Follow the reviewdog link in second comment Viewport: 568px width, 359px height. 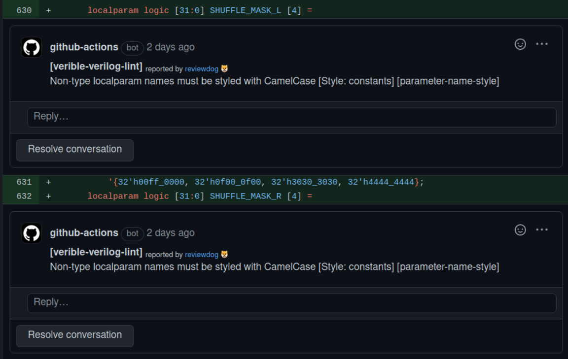(x=202, y=255)
